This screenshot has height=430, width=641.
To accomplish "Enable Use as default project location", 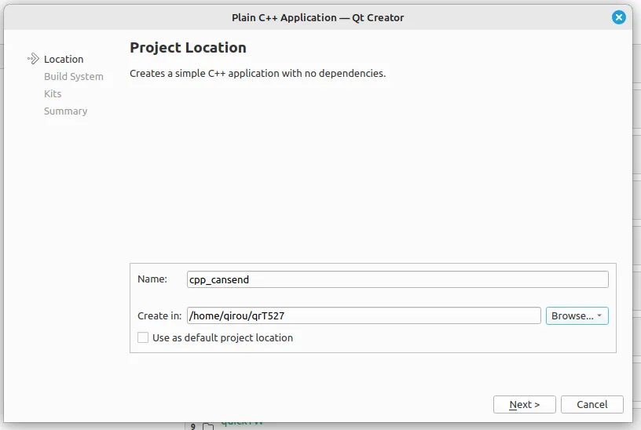I will pyautogui.click(x=143, y=337).
